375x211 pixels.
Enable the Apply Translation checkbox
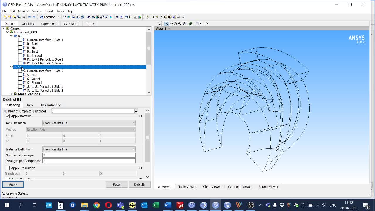[8, 168]
